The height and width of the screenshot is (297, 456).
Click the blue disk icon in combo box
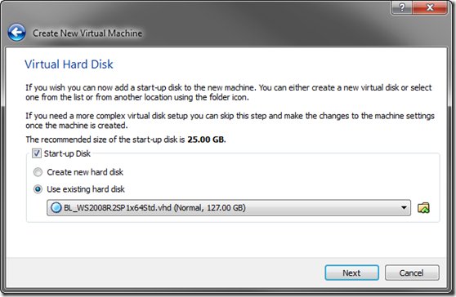point(56,208)
